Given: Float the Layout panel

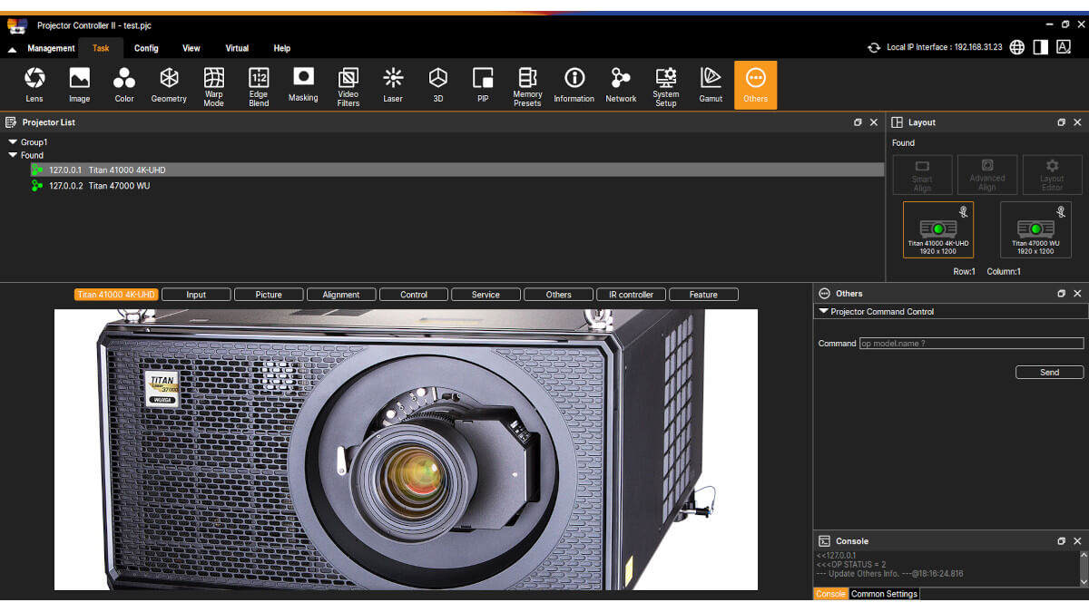Looking at the screenshot, I should tap(1061, 122).
